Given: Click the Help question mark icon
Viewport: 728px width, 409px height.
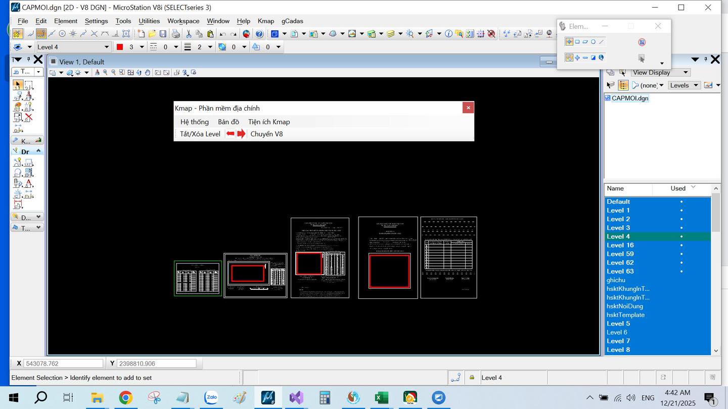Looking at the screenshot, I should tap(259, 34).
